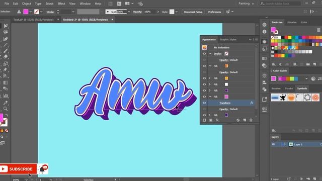This screenshot has width=322, height=181.
Task: Toggle visibility of the Transform effect
Action: [204, 103]
